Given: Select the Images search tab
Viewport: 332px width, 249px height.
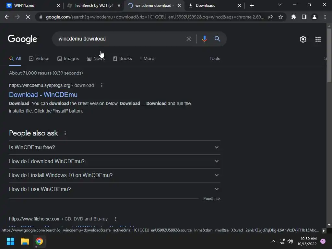Looking at the screenshot, I should tap(68, 59).
